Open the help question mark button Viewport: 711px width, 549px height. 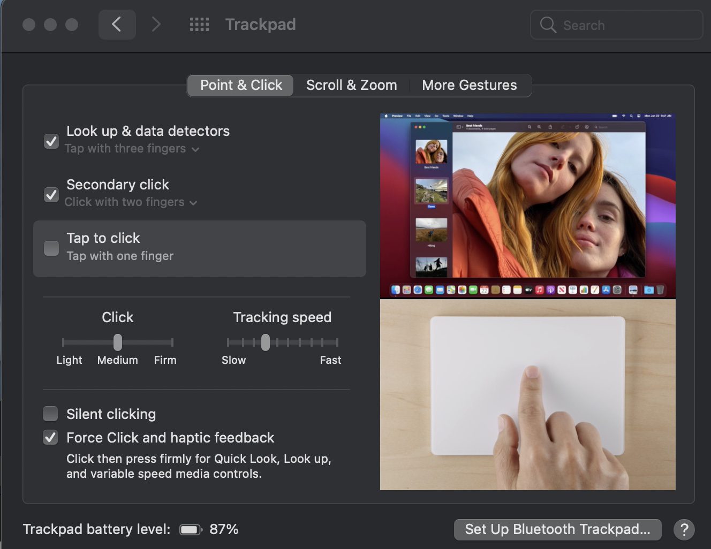tap(684, 530)
